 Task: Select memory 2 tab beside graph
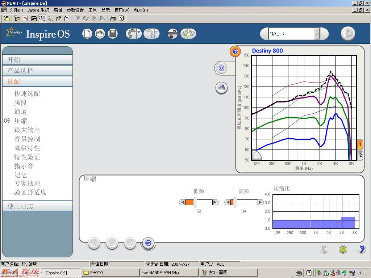click(360, 155)
